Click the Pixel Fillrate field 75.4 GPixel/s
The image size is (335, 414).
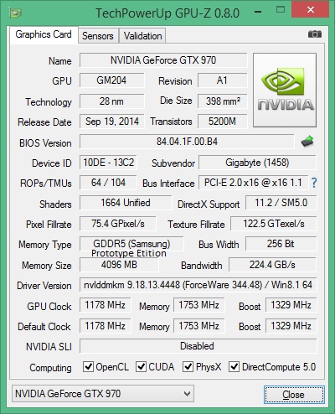click(x=118, y=224)
